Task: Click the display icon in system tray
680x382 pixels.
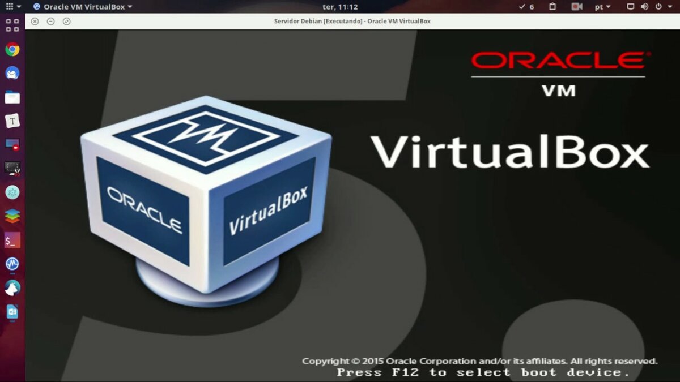Action: coord(631,7)
